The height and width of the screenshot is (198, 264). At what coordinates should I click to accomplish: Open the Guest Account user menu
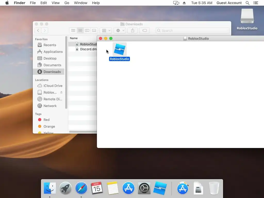coord(229,3)
